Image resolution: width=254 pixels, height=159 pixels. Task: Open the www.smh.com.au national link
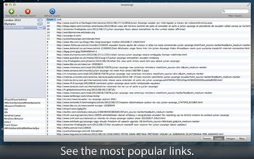[111, 118]
